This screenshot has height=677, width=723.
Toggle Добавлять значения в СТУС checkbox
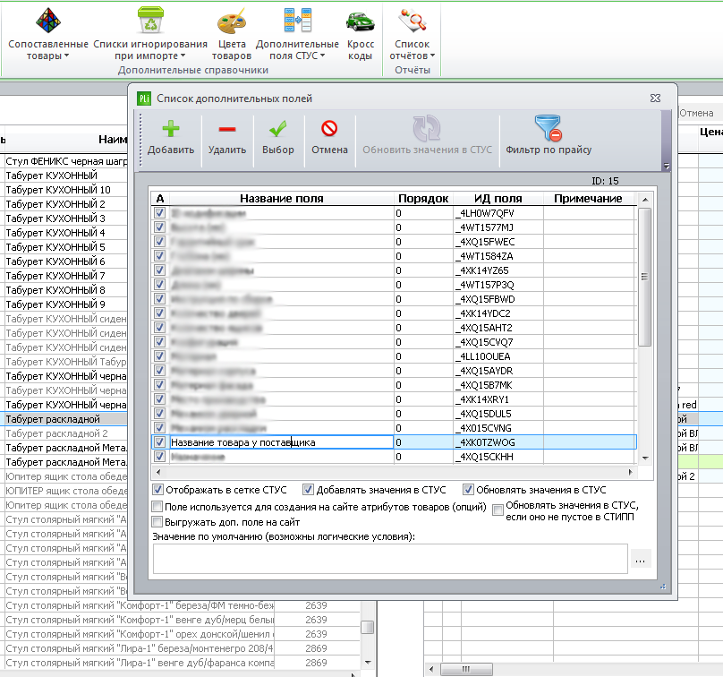[x=308, y=490]
